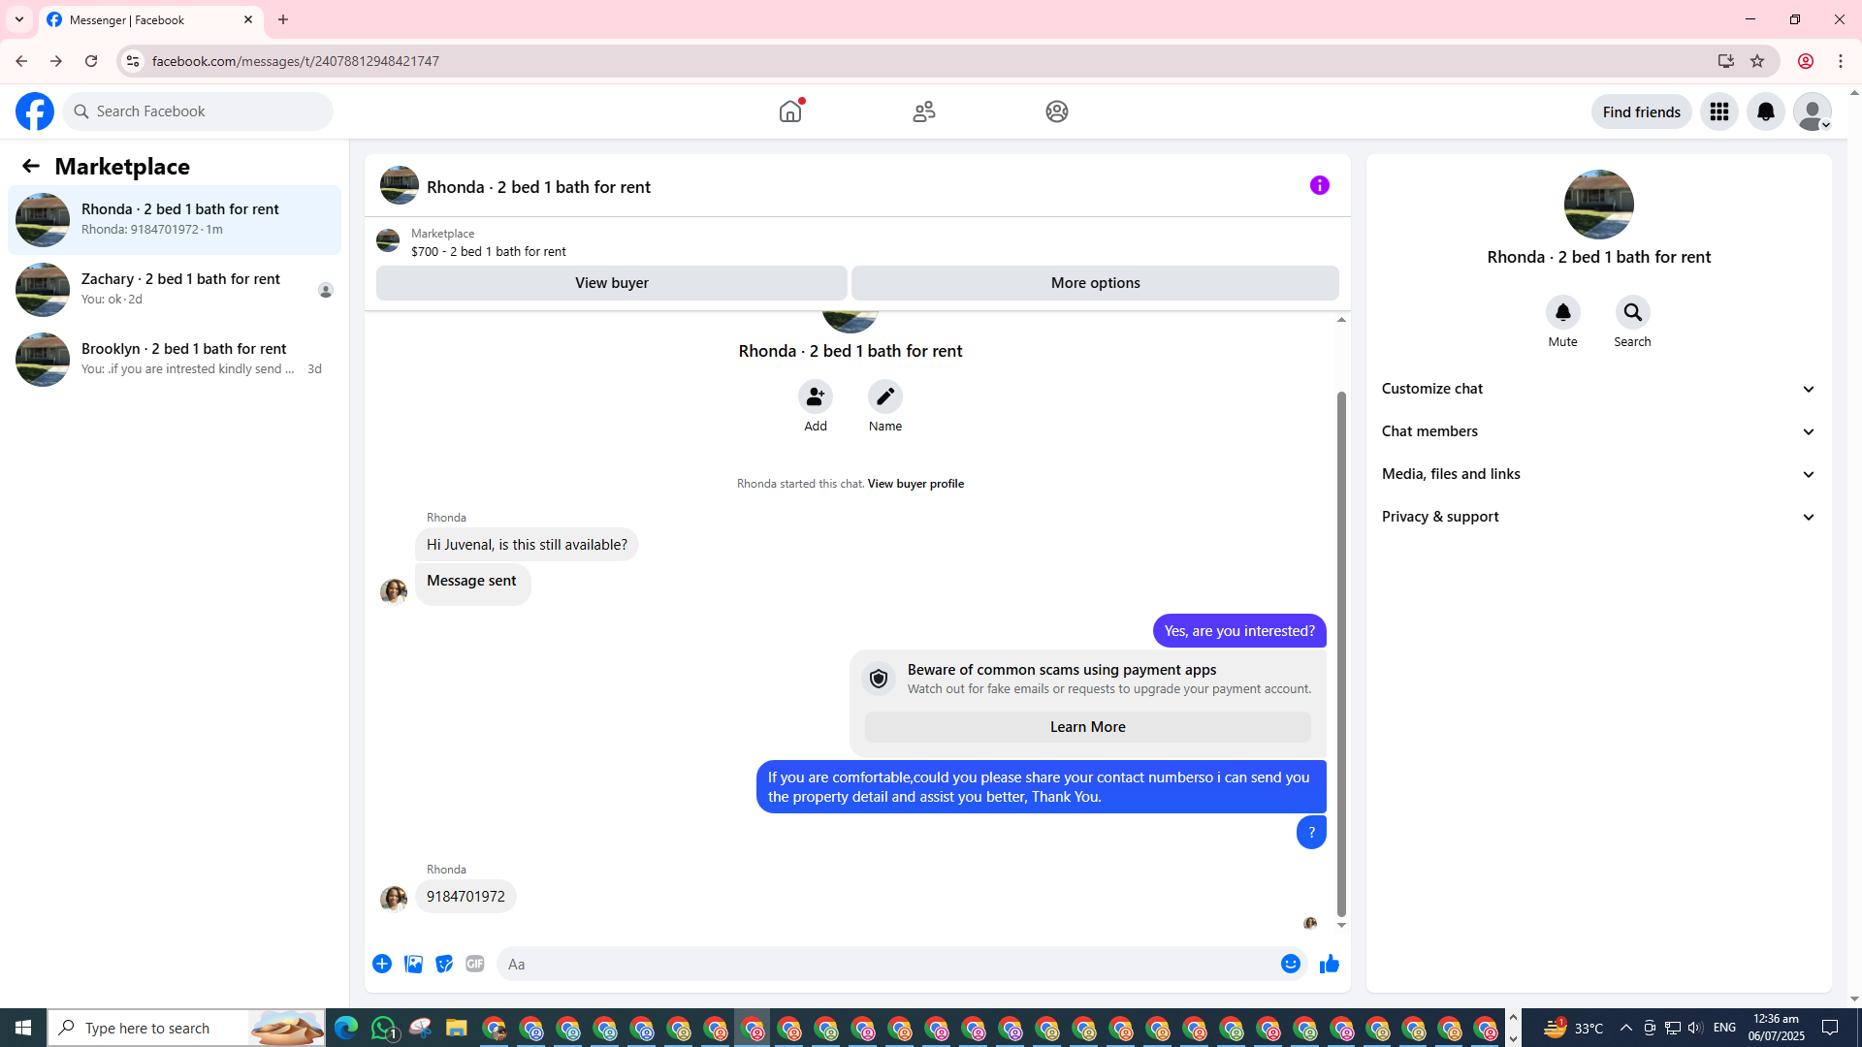Click the sticker icon in composer
Screen dimensions: 1862x1047
444,964
